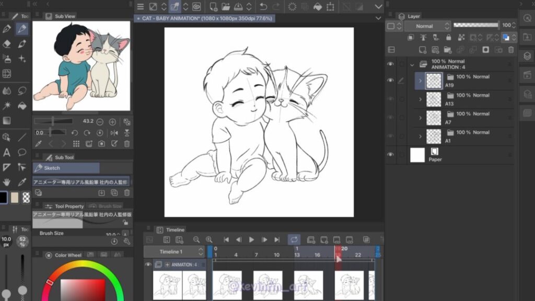Hide the ANIMATION : 4 folder layer

[390, 64]
